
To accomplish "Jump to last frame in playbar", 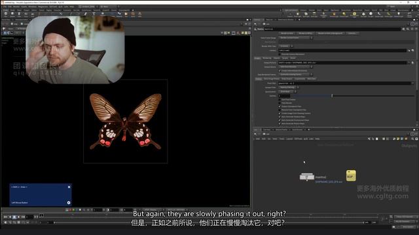I will (23, 217).
